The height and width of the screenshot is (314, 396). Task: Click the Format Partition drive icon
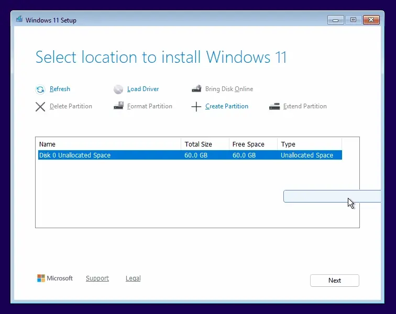click(118, 106)
